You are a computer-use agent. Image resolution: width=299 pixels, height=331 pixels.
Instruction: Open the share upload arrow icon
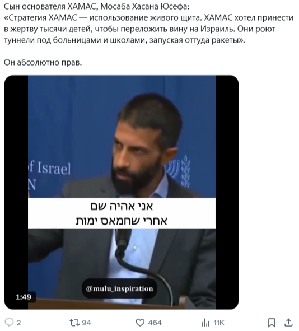pos(288,323)
